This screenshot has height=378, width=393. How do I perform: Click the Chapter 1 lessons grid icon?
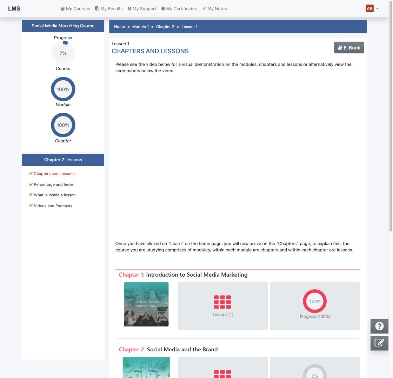click(x=222, y=302)
